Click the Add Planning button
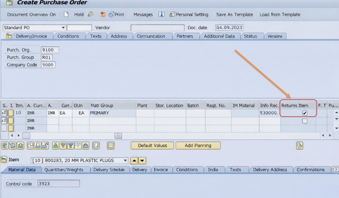339x198 pixels. pos(198,146)
